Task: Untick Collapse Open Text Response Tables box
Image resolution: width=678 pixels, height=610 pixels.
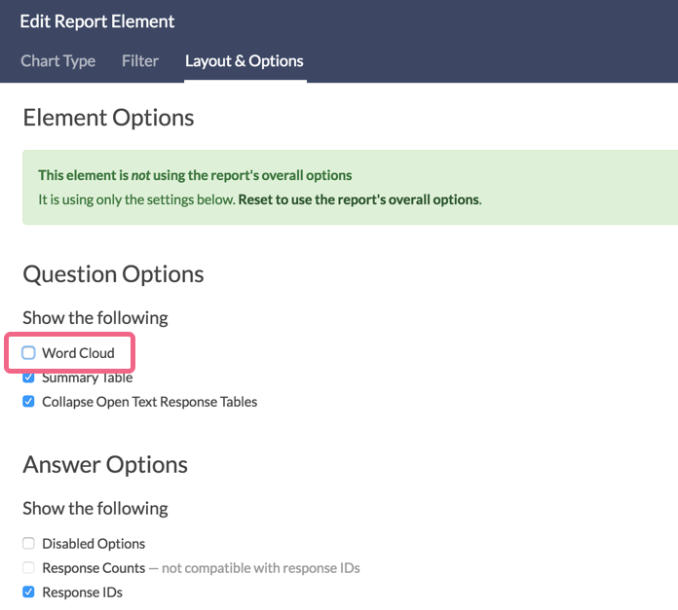Action: point(29,401)
